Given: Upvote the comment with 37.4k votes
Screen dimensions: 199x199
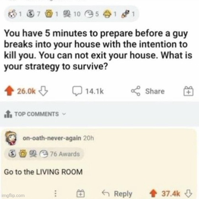Looking at the screenshot, I should 153,193.
